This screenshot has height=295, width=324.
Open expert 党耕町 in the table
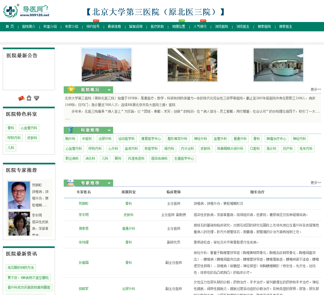[83, 203]
